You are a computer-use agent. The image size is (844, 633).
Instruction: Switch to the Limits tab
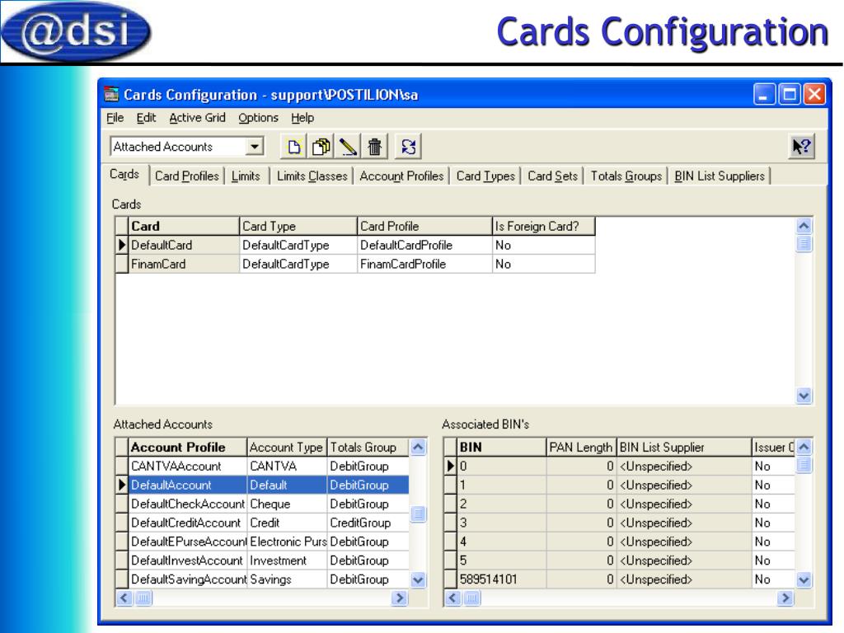click(246, 176)
